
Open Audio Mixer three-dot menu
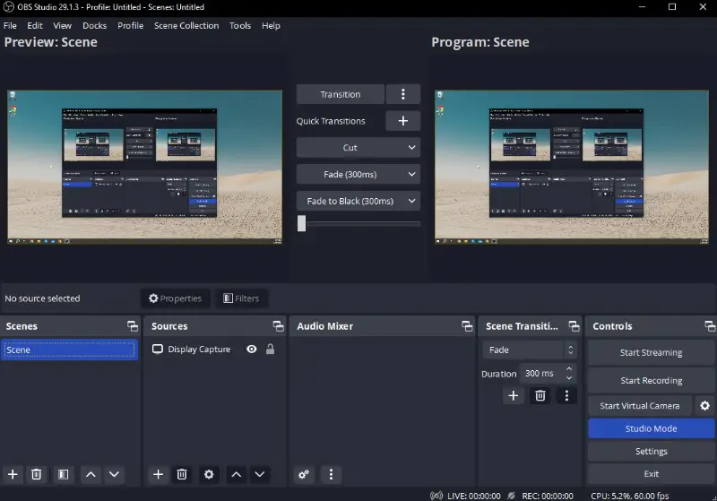click(x=331, y=474)
